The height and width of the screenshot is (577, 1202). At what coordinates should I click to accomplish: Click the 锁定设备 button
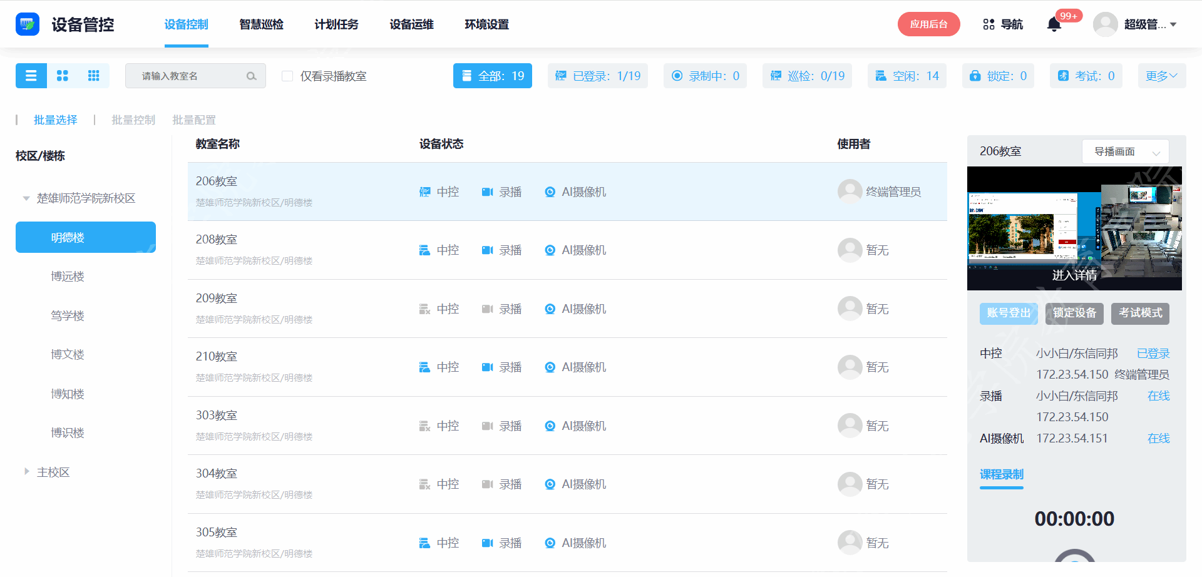pos(1074,313)
